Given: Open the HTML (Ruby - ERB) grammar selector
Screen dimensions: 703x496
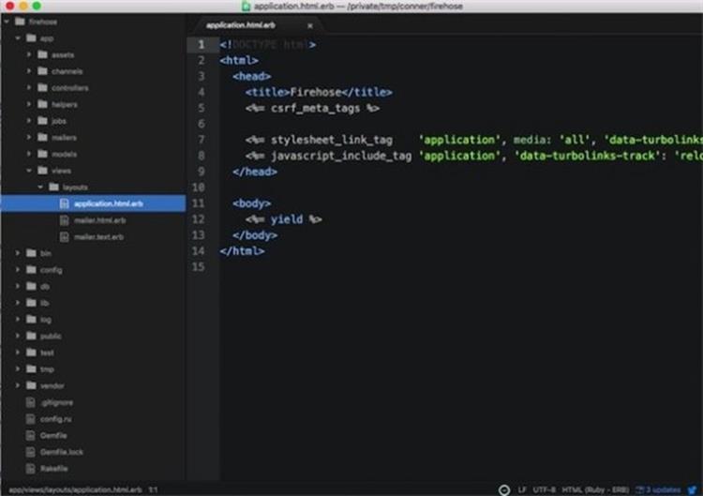Looking at the screenshot, I should tap(594, 489).
